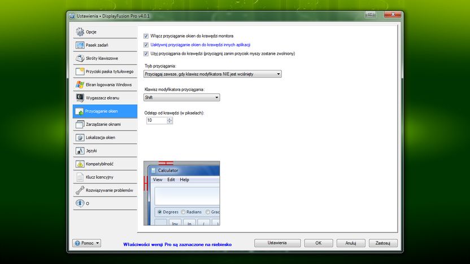Open the Opcje settings page
This screenshot has height=264, width=470.
[105, 32]
